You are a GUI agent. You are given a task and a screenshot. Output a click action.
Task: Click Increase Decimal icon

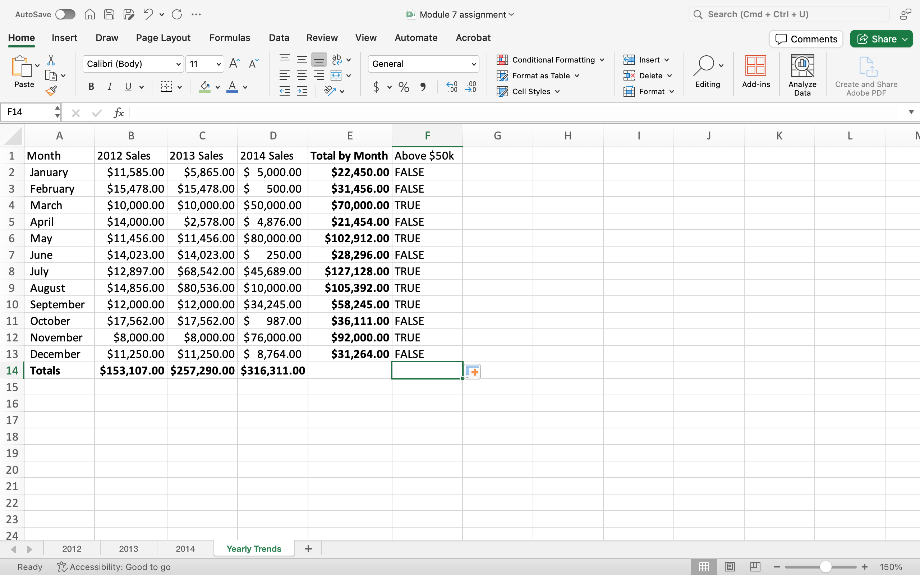coord(452,87)
